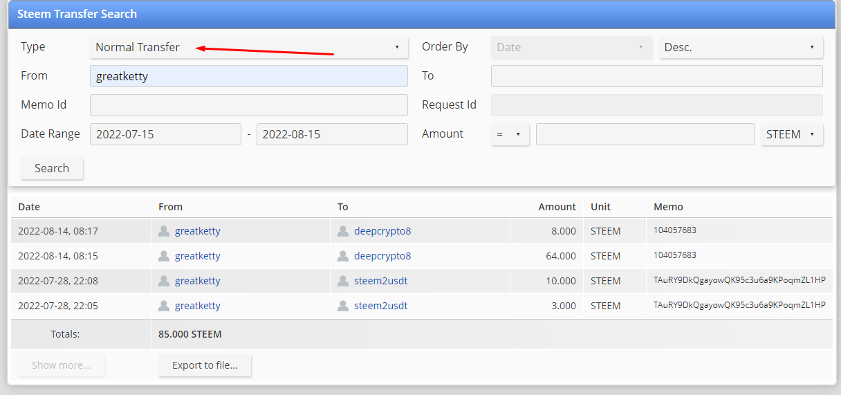This screenshot has width=841, height=395.
Task: Select memo 104057683 in the 08:15 row
Action: (675, 255)
